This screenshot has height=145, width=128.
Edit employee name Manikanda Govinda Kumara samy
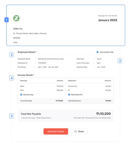pyautogui.click(x=51, y=59)
